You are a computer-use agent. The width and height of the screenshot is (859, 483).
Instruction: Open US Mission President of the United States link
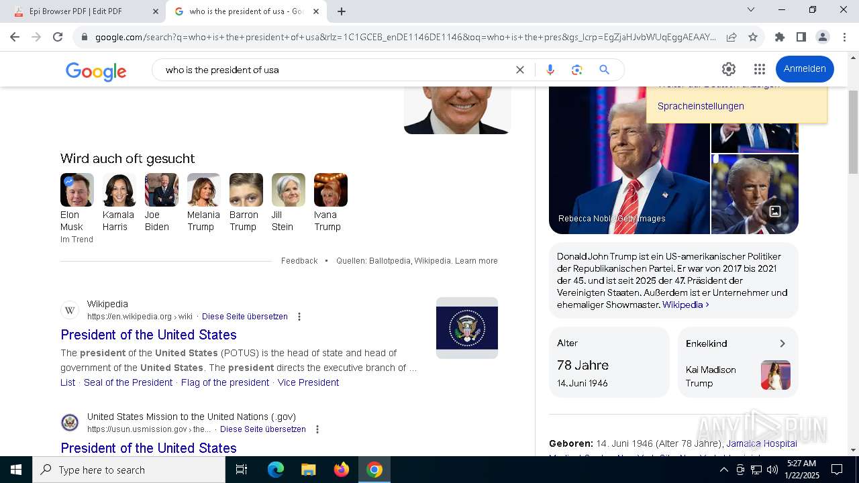point(148,448)
